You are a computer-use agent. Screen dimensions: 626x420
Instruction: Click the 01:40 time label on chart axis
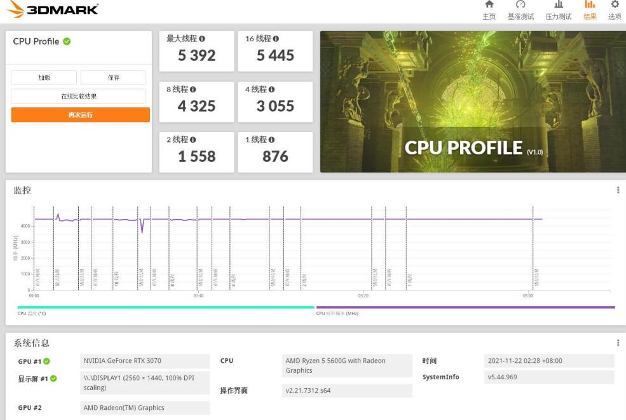click(x=198, y=296)
